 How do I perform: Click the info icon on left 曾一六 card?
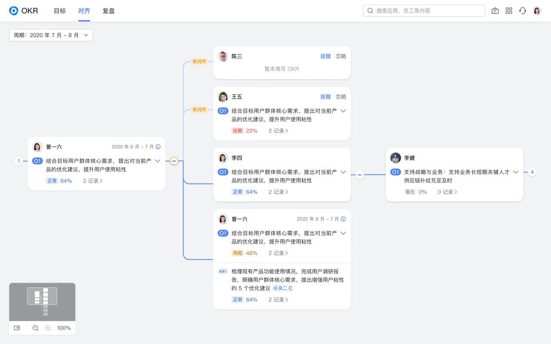tap(158, 147)
